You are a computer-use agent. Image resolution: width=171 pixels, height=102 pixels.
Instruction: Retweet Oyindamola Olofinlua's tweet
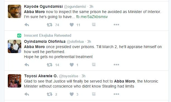pos(50,65)
